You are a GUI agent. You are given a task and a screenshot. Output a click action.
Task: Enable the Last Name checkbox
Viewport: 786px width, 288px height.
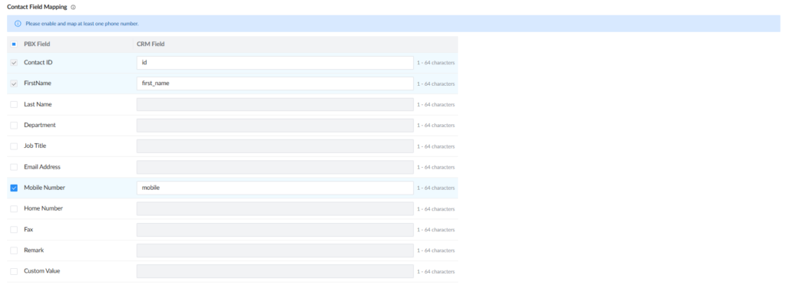point(14,104)
